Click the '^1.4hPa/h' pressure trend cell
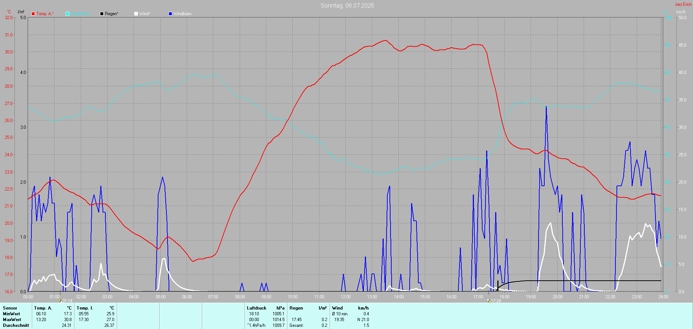This screenshot has width=693, height=329. [256, 325]
